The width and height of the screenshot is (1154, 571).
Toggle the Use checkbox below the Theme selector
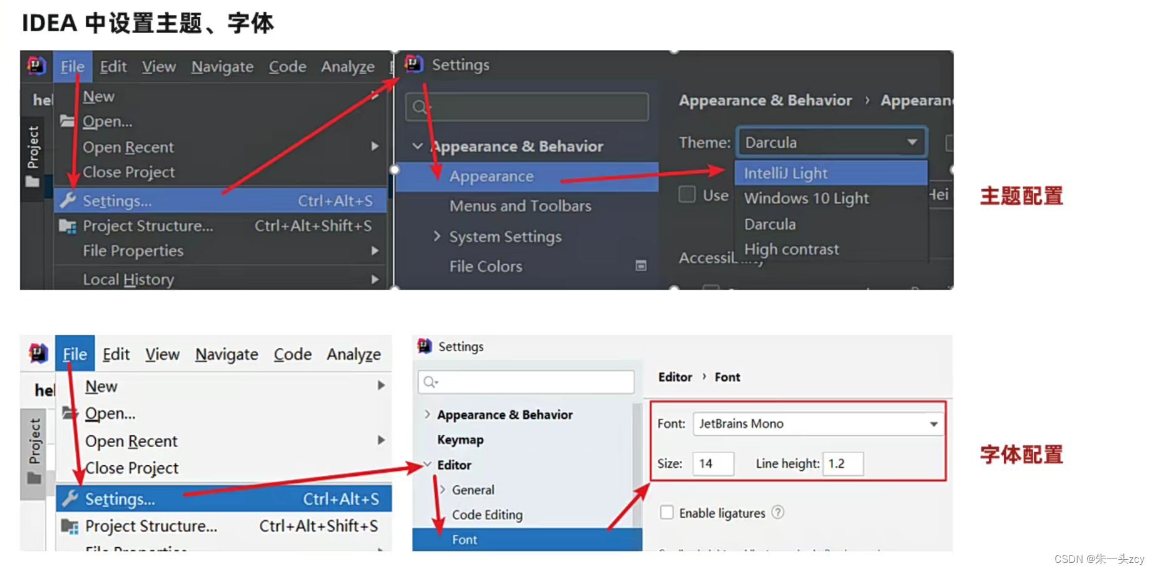[687, 194]
